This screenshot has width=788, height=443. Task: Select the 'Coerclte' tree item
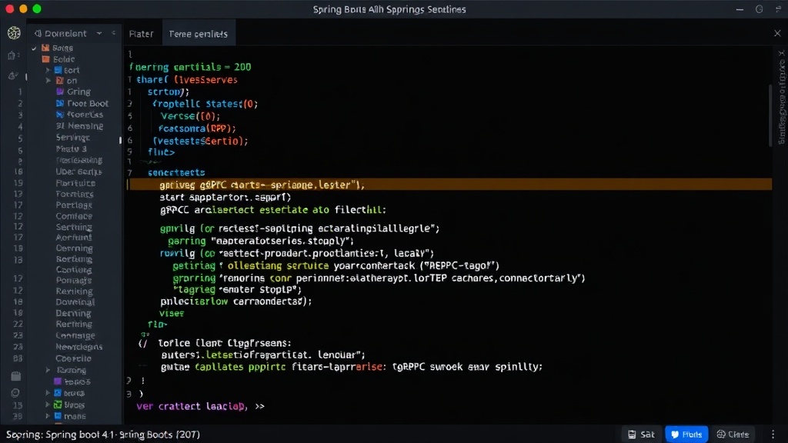[x=73, y=358]
